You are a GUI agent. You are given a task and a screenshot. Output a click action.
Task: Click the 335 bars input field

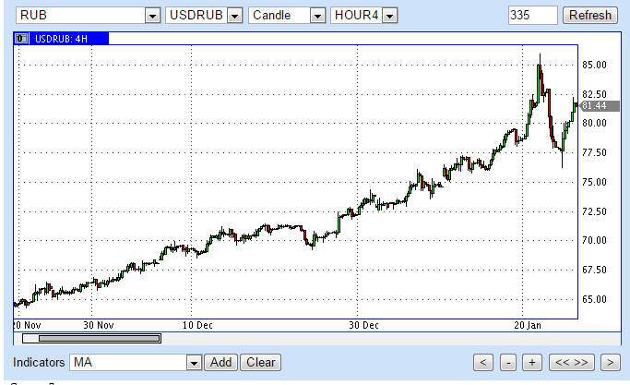click(533, 16)
